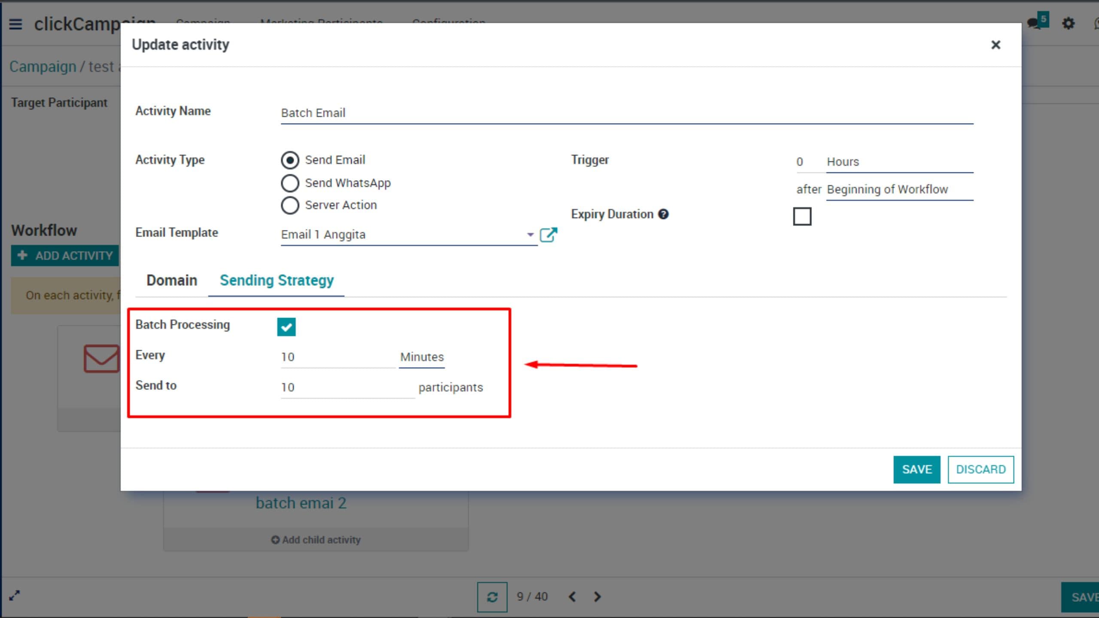This screenshot has height=618, width=1099.
Task: Click ADD ACTIVITY button
Action: [65, 256]
